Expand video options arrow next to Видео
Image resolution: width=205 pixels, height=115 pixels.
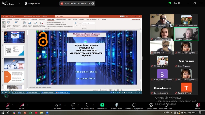27,105
